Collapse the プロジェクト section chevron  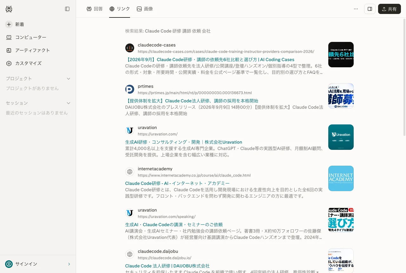(68, 78)
